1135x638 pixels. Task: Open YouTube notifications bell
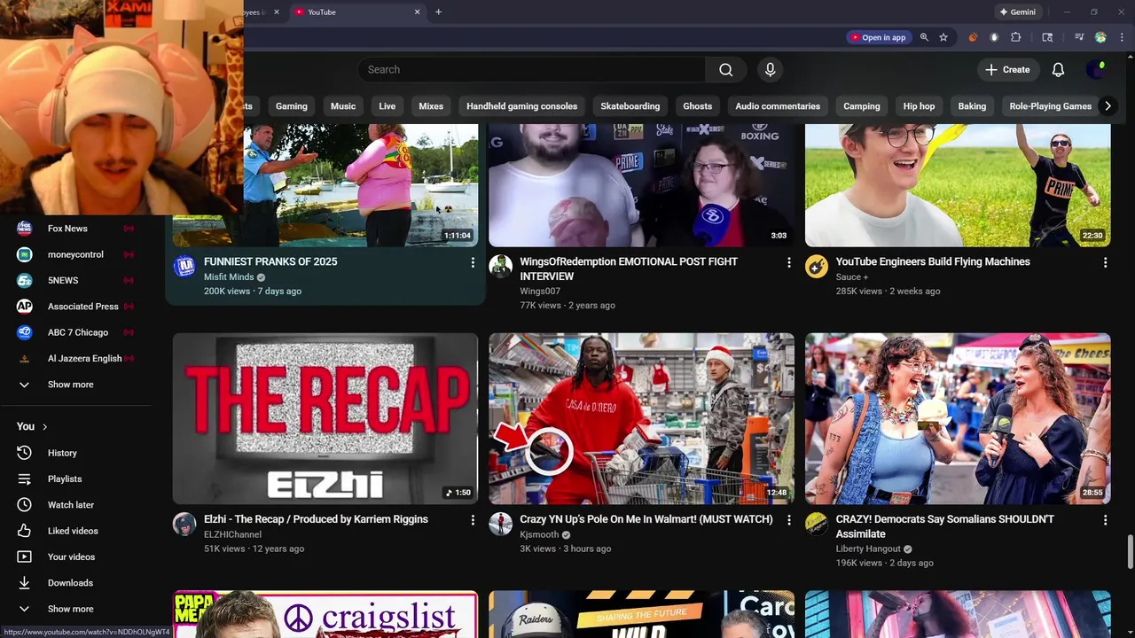[1058, 70]
